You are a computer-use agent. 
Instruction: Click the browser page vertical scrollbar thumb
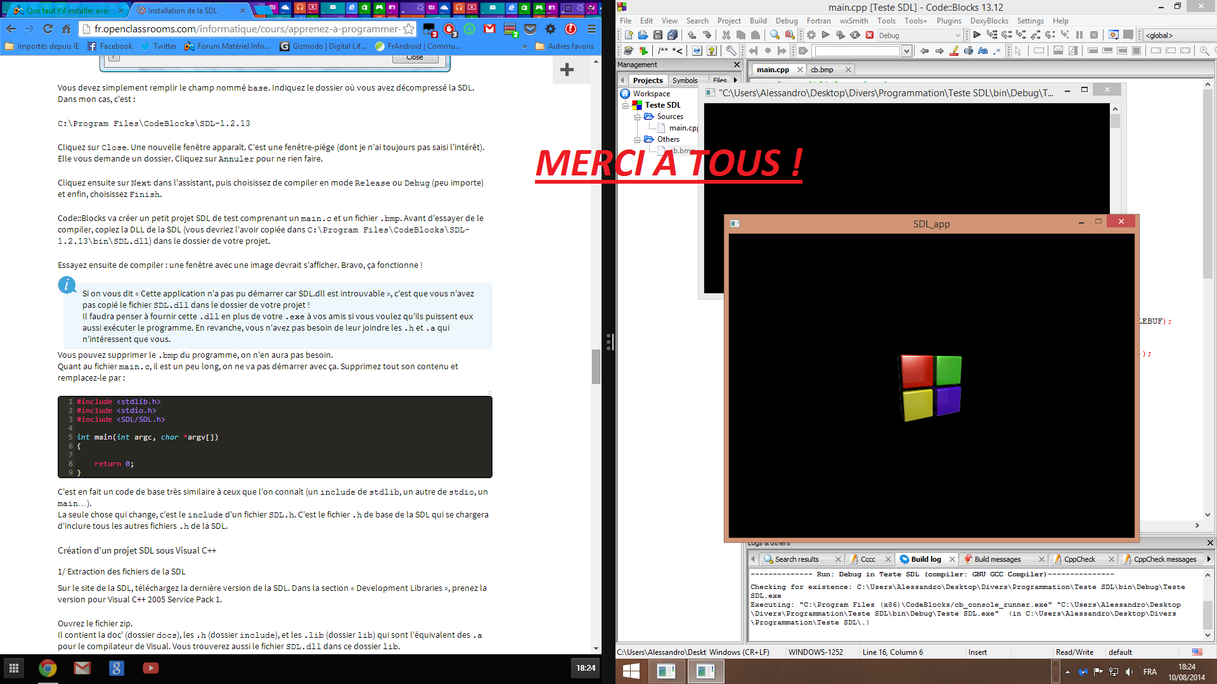coord(596,366)
